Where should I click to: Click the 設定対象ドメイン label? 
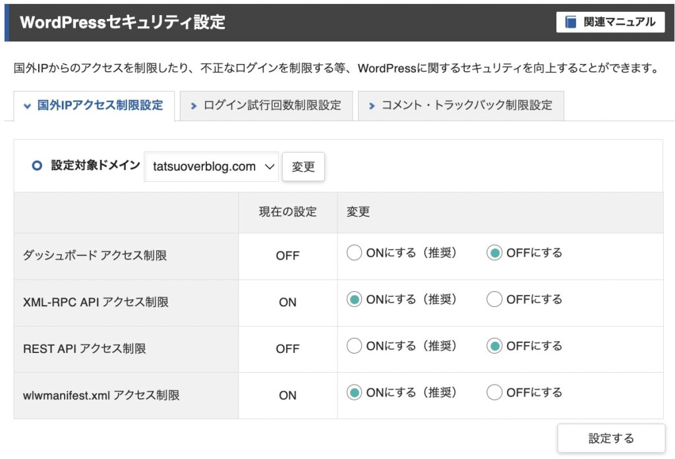pos(96,165)
